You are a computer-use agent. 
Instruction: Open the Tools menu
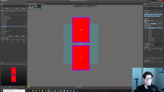(x=15, y=2)
